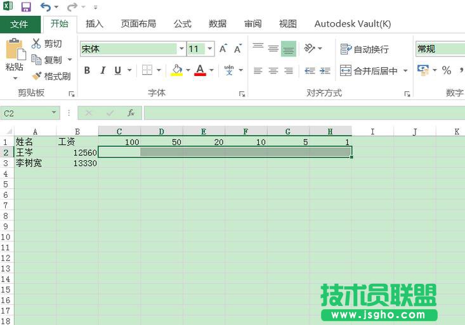The image size is (465, 325).
Task: Undo the last action
Action: [46, 6]
